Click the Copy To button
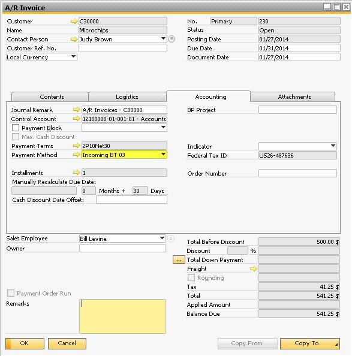 (x=310, y=343)
